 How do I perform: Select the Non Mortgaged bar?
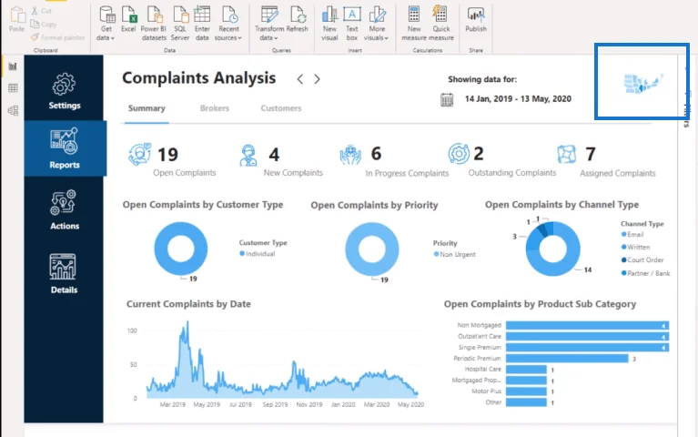[x=587, y=326]
